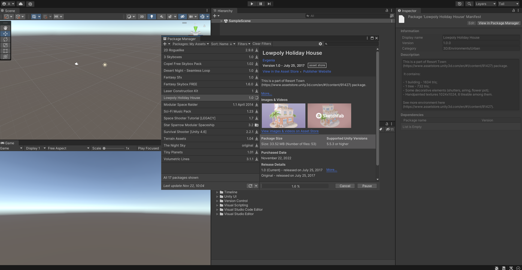Open Packages: My Assets dropdown
The image size is (522, 270).
[191, 44]
